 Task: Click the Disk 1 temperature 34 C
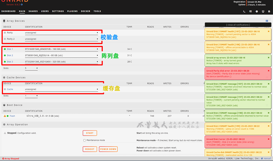tap(129, 49)
